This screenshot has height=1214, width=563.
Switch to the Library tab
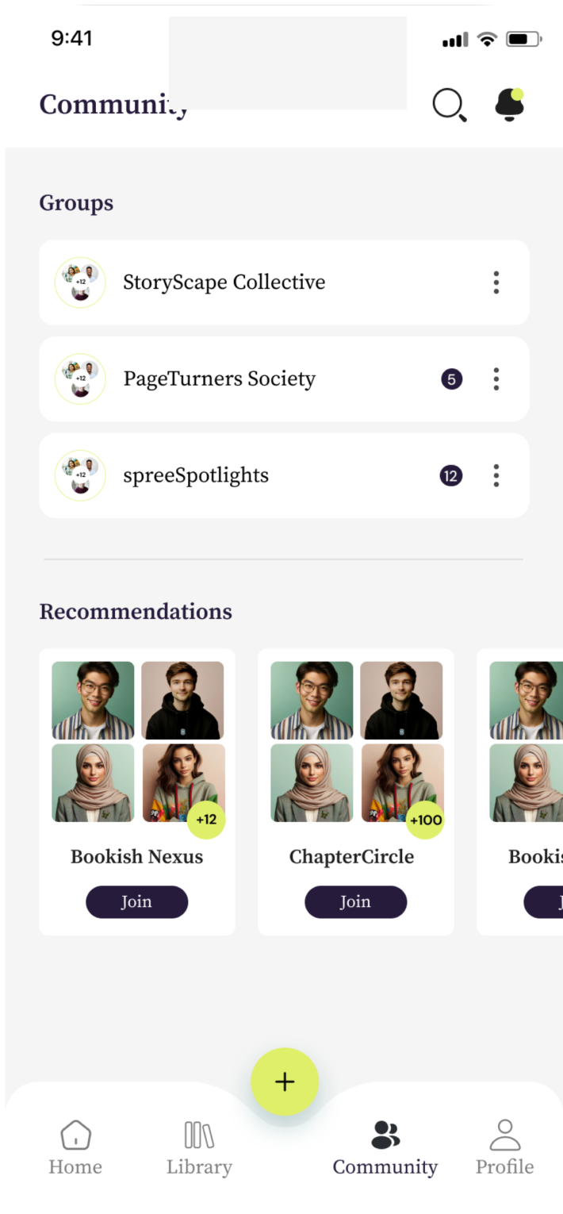click(199, 1147)
